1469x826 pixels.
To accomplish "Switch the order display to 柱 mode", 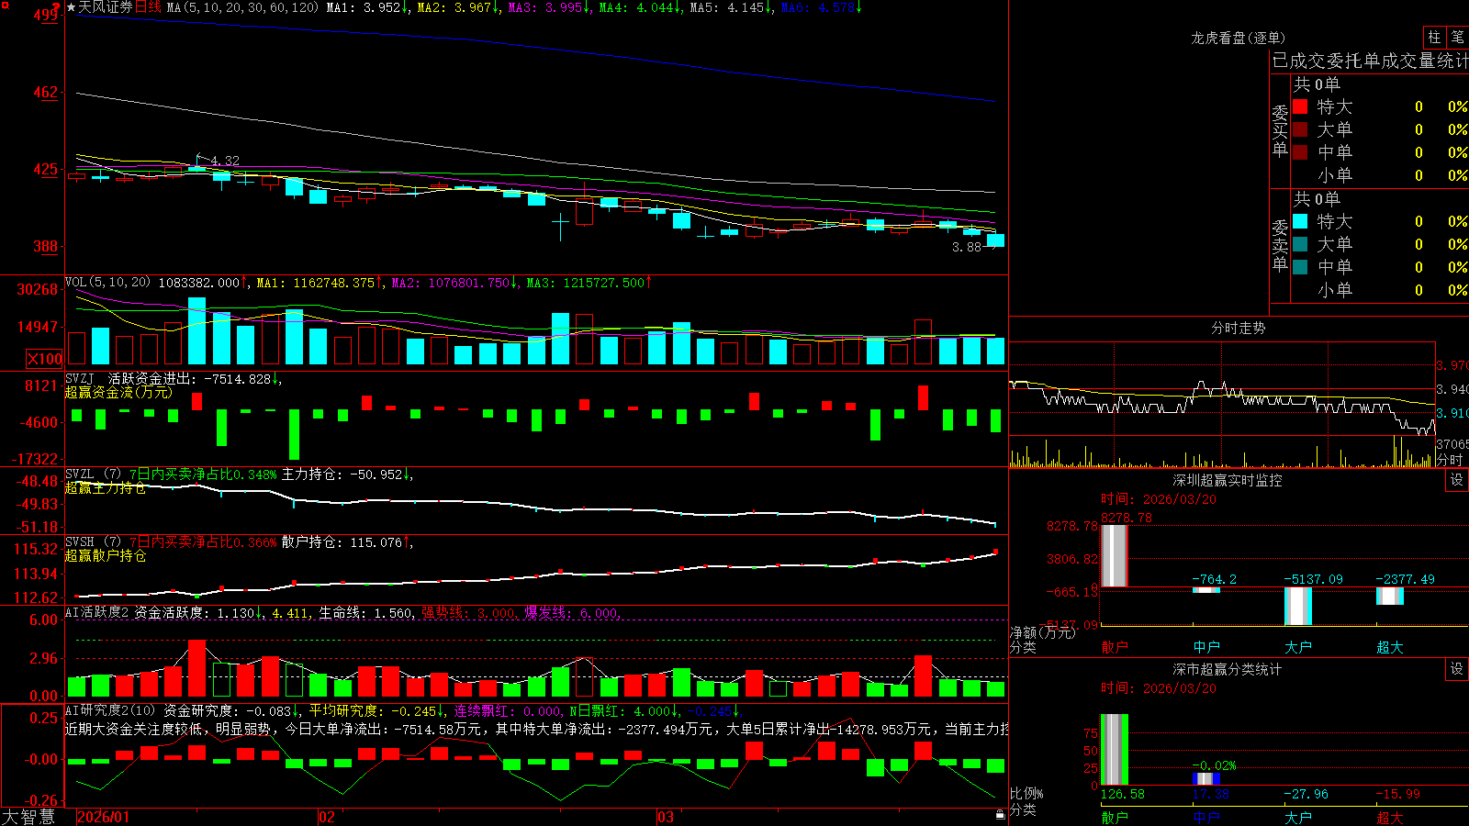I will click(1434, 37).
